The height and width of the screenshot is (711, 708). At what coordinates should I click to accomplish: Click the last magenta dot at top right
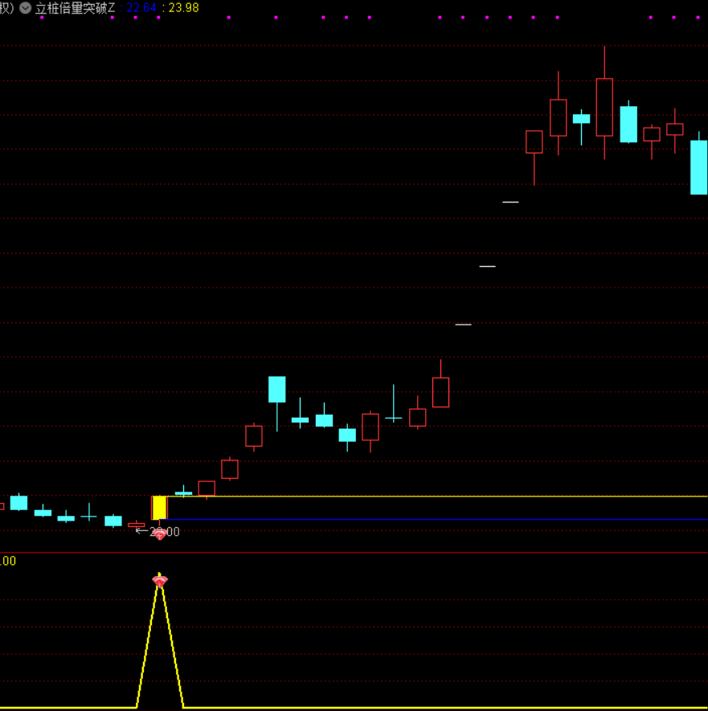coord(696,17)
